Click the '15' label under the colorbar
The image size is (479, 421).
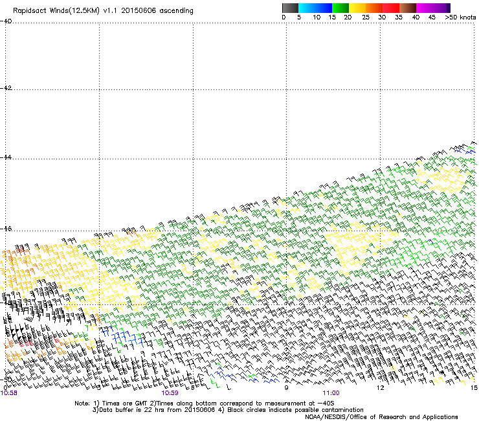[x=332, y=17]
